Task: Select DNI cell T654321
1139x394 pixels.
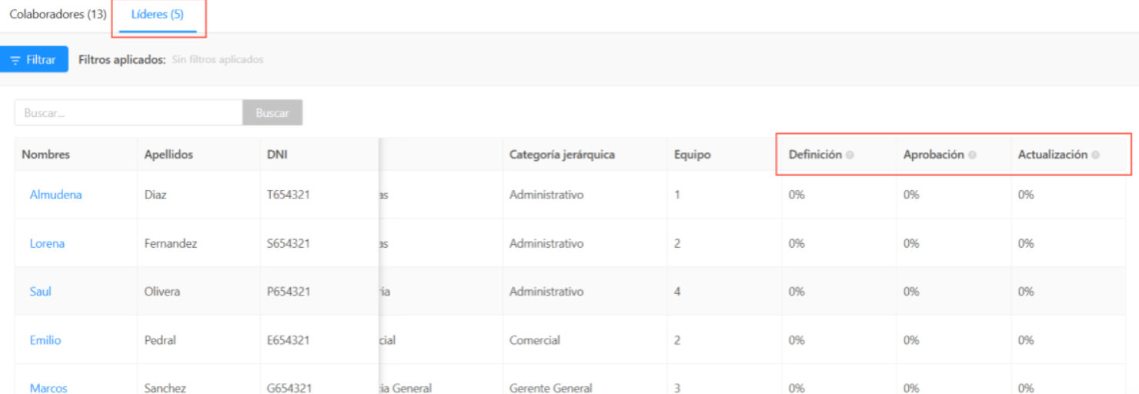Action: 289,195
